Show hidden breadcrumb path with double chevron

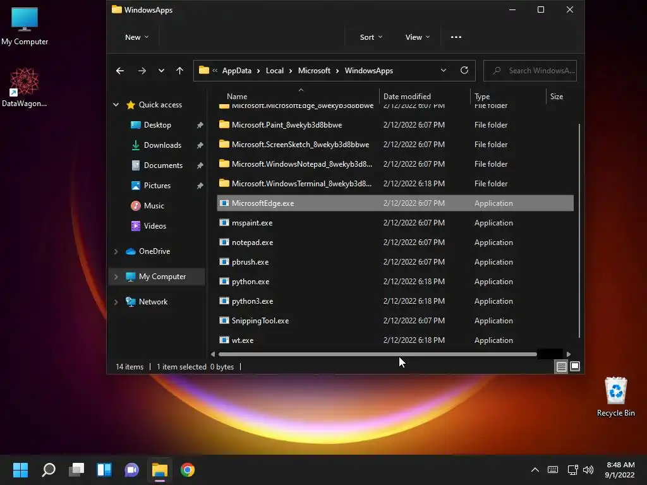215,71
